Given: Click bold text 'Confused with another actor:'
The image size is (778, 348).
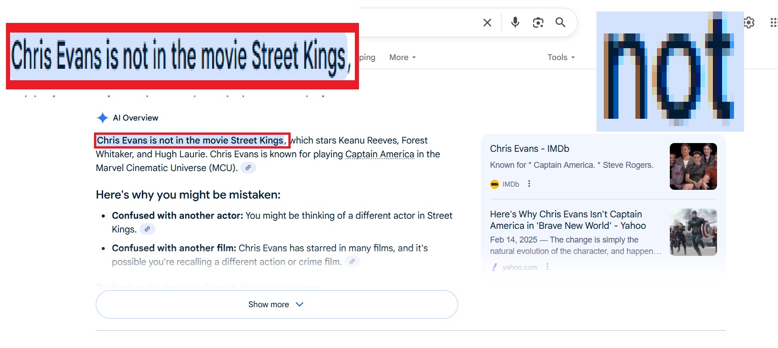Looking at the screenshot, I should click(x=177, y=215).
